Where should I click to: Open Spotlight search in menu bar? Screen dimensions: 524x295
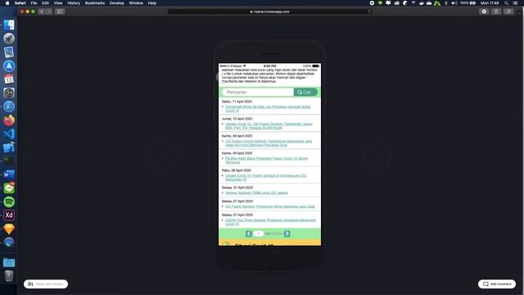click(x=507, y=3)
